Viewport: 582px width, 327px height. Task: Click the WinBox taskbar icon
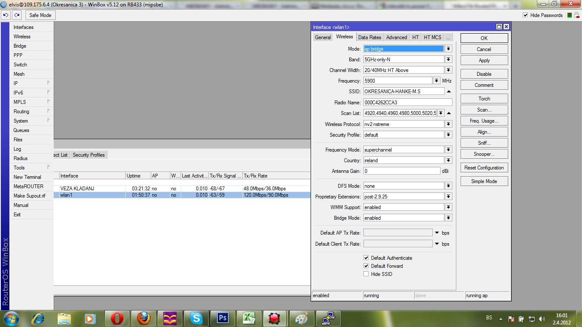coord(328,318)
